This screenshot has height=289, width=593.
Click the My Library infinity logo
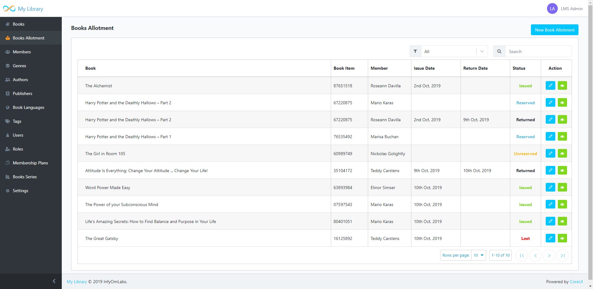(x=9, y=9)
